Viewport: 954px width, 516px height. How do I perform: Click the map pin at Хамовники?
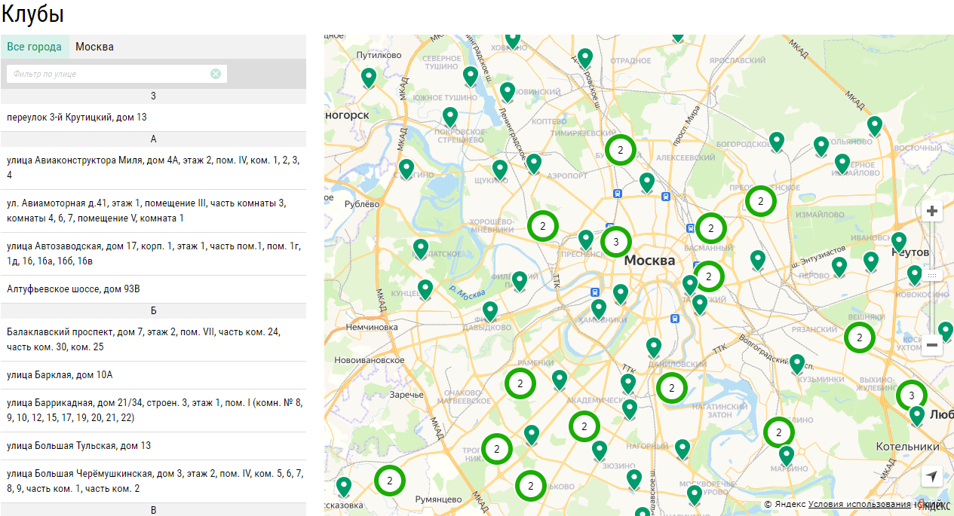(x=599, y=310)
